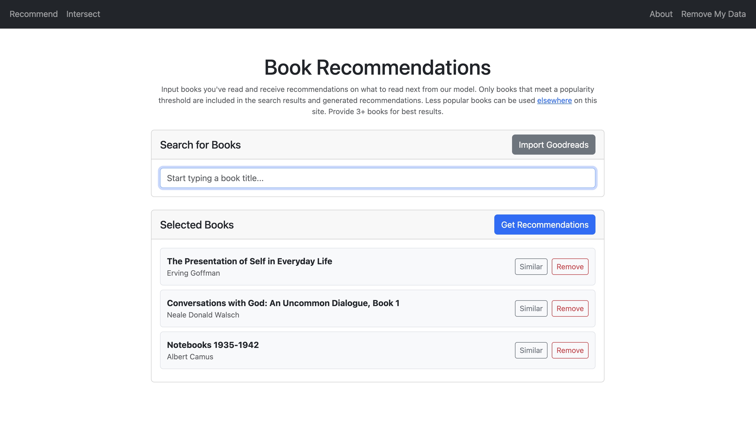Remove The Presentation of Self in Everyday Life

pyautogui.click(x=570, y=267)
